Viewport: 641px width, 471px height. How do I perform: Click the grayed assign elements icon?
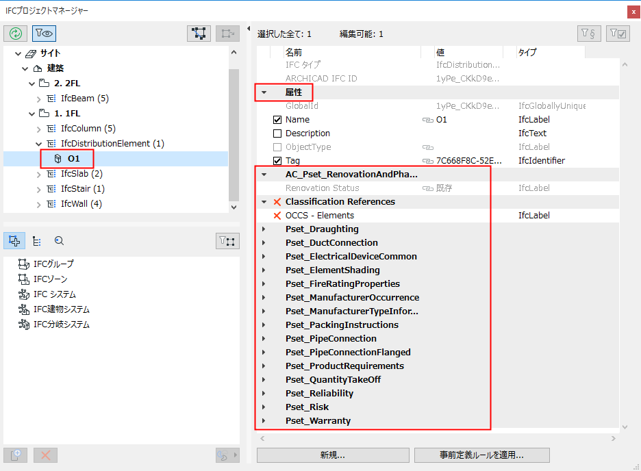coord(227,34)
